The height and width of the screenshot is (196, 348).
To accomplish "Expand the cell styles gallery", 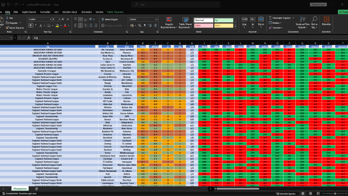I will [x=236, y=27].
